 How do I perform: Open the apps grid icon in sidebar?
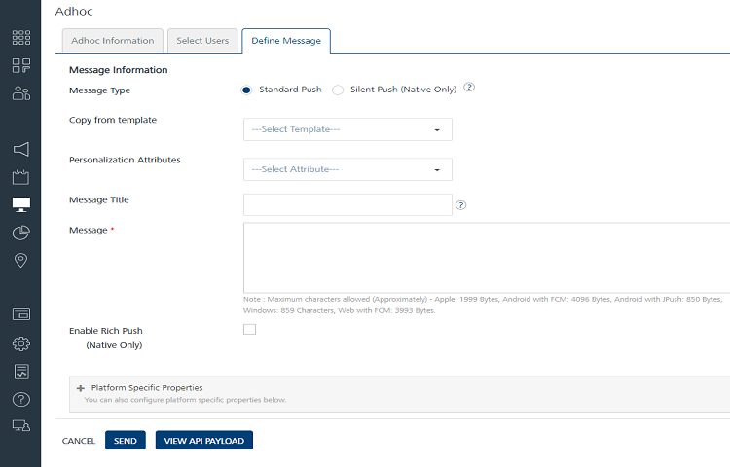coord(20,38)
